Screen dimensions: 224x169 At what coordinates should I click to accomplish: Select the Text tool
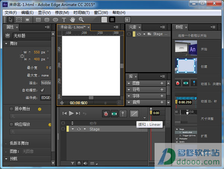64,20
